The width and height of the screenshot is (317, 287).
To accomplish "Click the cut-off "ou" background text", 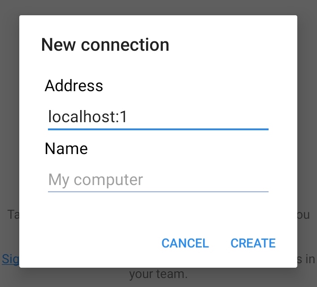I will pos(304,214).
